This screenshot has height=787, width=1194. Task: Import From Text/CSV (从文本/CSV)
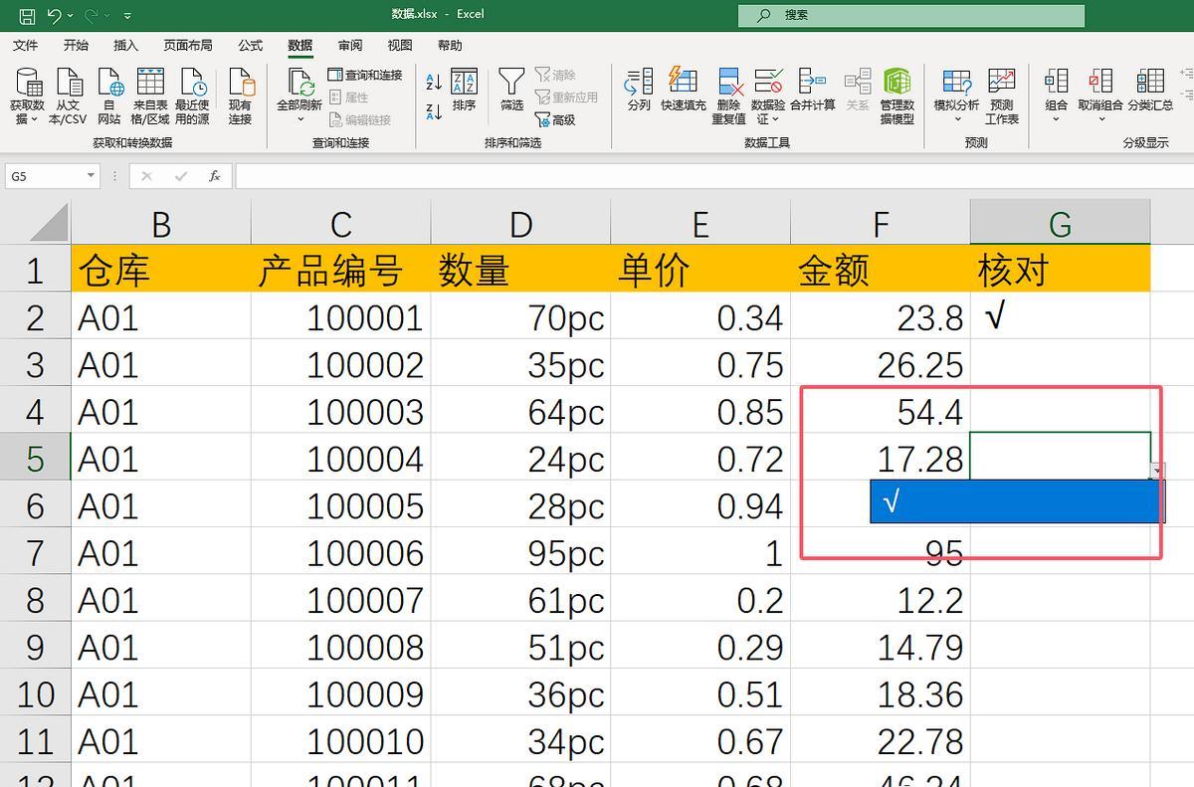click(69, 97)
